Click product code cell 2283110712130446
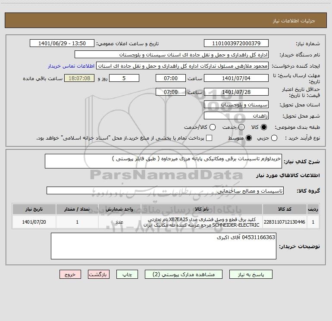Viewport: 332px width, 321px height. [x=285, y=222]
